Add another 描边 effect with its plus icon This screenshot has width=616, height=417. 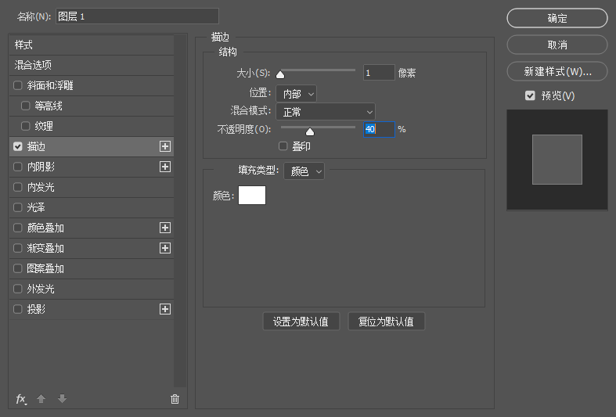(x=165, y=146)
